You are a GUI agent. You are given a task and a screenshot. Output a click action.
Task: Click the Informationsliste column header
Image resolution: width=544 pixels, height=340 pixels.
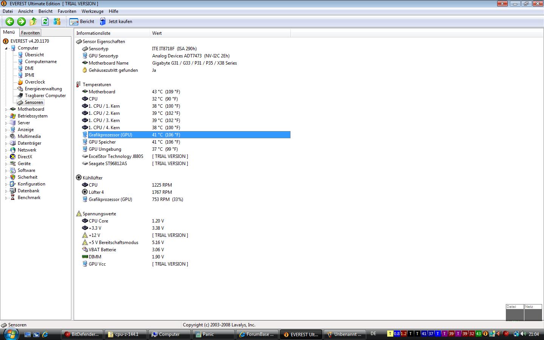point(112,33)
